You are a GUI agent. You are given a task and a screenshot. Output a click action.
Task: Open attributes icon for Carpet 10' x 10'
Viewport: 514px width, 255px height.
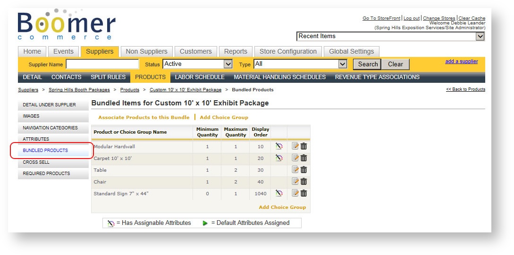click(x=279, y=158)
